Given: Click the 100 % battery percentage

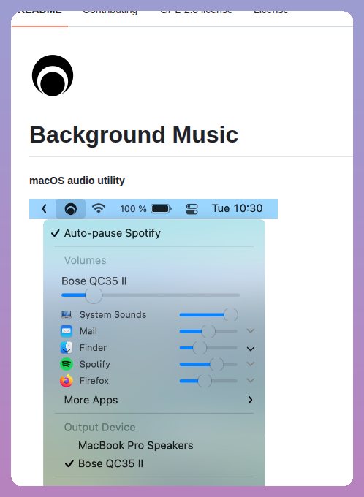Looking at the screenshot, I should (x=133, y=208).
